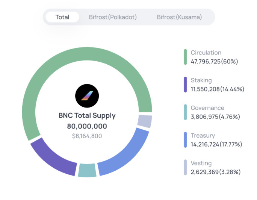
Task: Click the Treasury legend label
Action: (x=203, y=136)
